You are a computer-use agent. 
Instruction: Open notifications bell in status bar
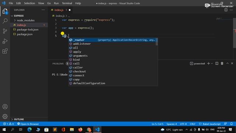[x=232, y=124]
